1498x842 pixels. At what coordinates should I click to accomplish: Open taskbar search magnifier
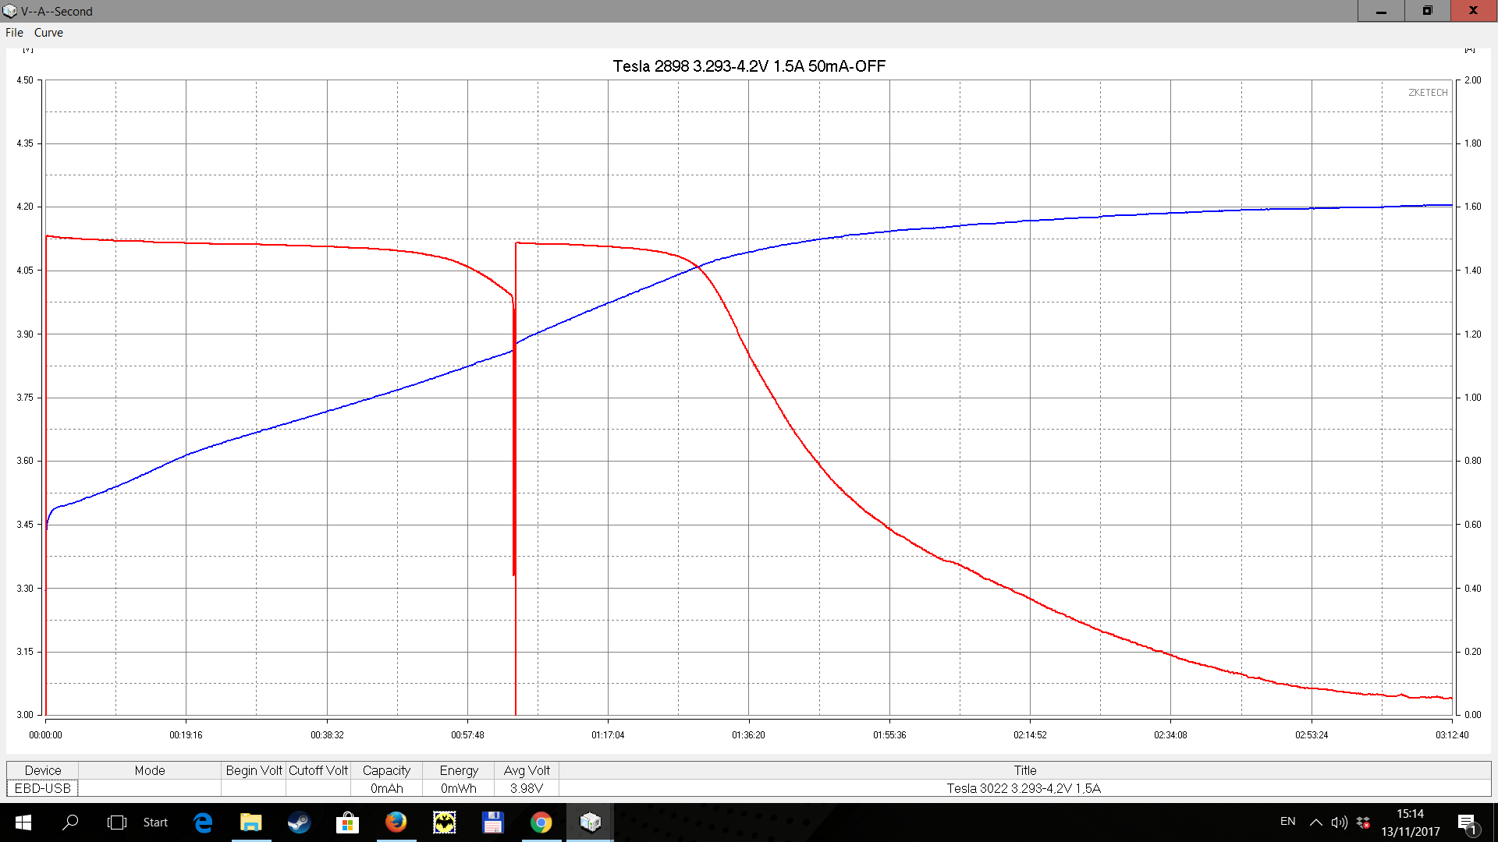pos(70,823)
